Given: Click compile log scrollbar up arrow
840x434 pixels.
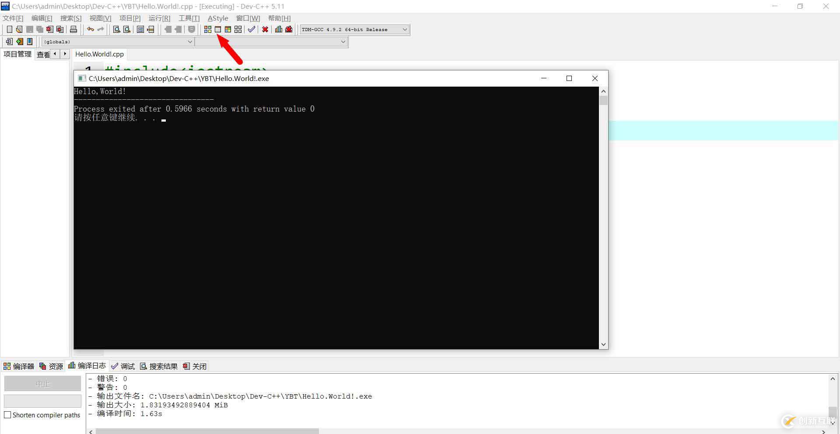Looking at the screenshot, I should pyautogui.click(x=833, y=378).
